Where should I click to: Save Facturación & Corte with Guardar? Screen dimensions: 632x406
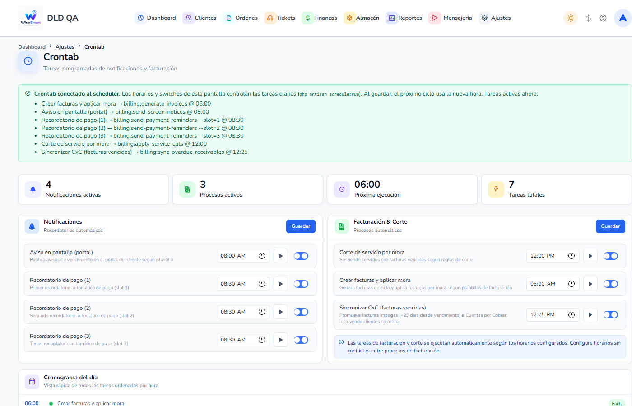pos(610,226)
